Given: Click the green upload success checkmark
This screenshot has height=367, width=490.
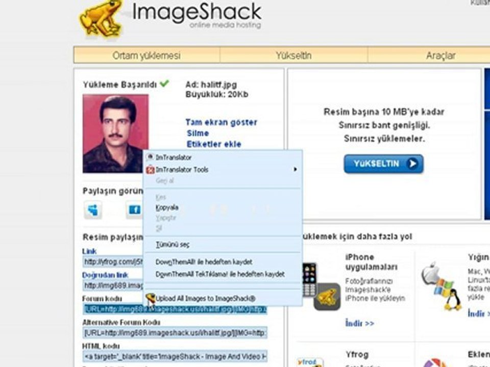Looking at the screenshot, I should coord(164,84).
